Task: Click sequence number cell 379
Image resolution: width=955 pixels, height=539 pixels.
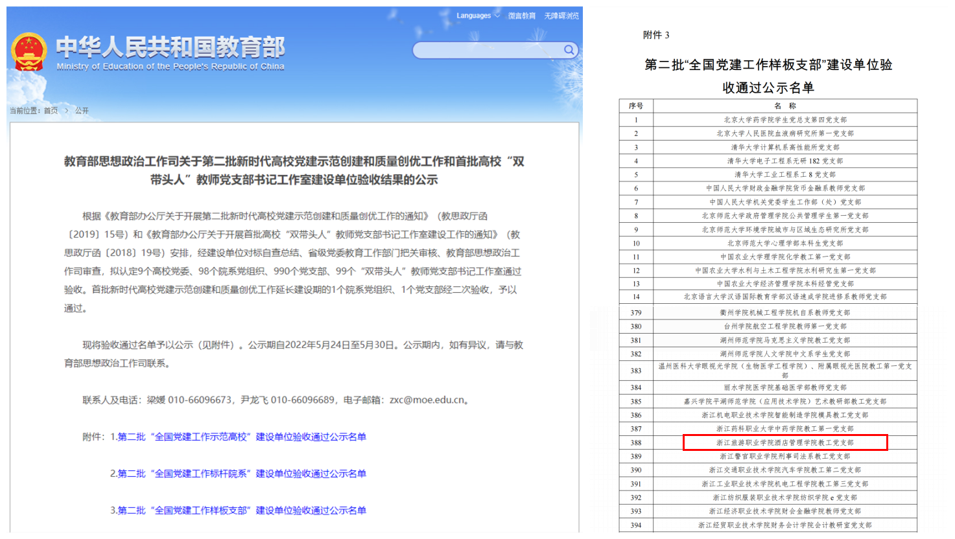Action: click(636, 313)
